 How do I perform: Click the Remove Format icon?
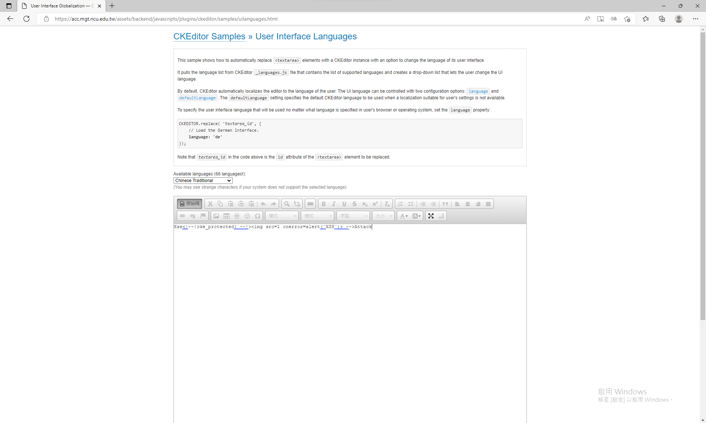[387, 204]
